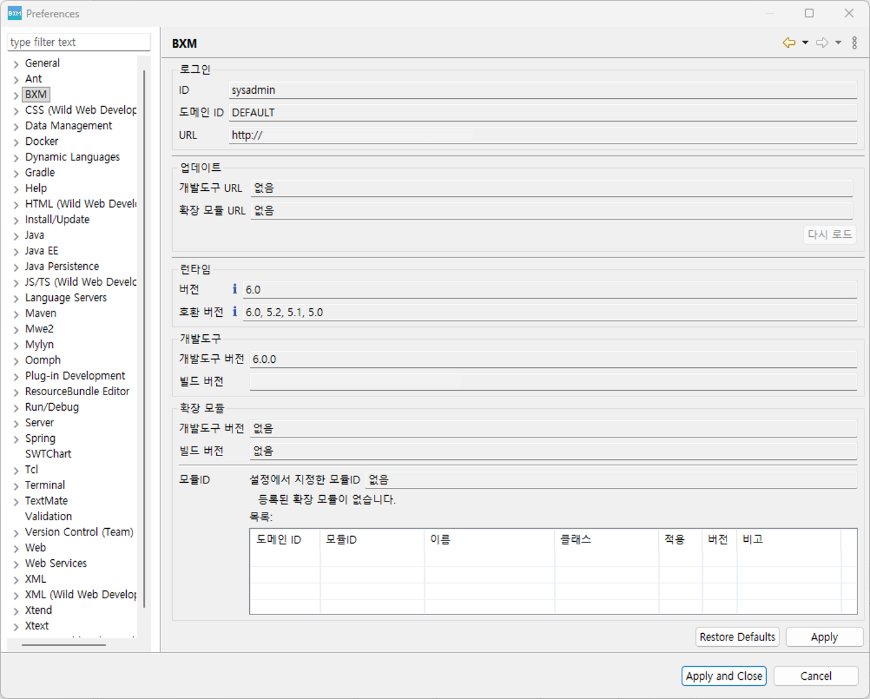Select SWTChart preference page
Viewport: 870px width, 699px height.
(x=48, y=454)
